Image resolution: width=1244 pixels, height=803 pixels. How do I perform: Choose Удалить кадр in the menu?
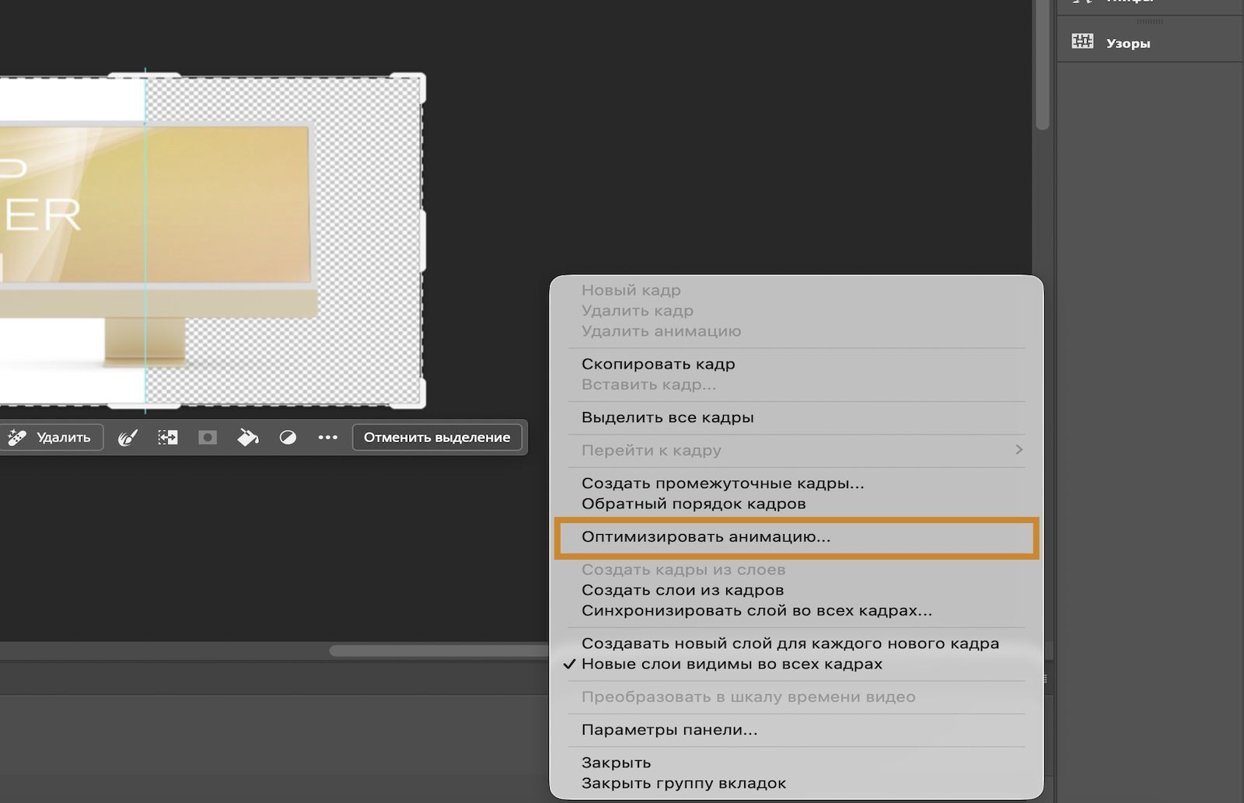(x=796, y=310)
